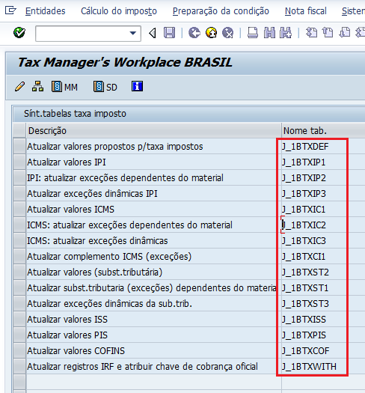Open the command field dropdown arrow
Image resolution: width=365 pixels, height=393 pixels.
pyautogui.click(x=133, y=33)
